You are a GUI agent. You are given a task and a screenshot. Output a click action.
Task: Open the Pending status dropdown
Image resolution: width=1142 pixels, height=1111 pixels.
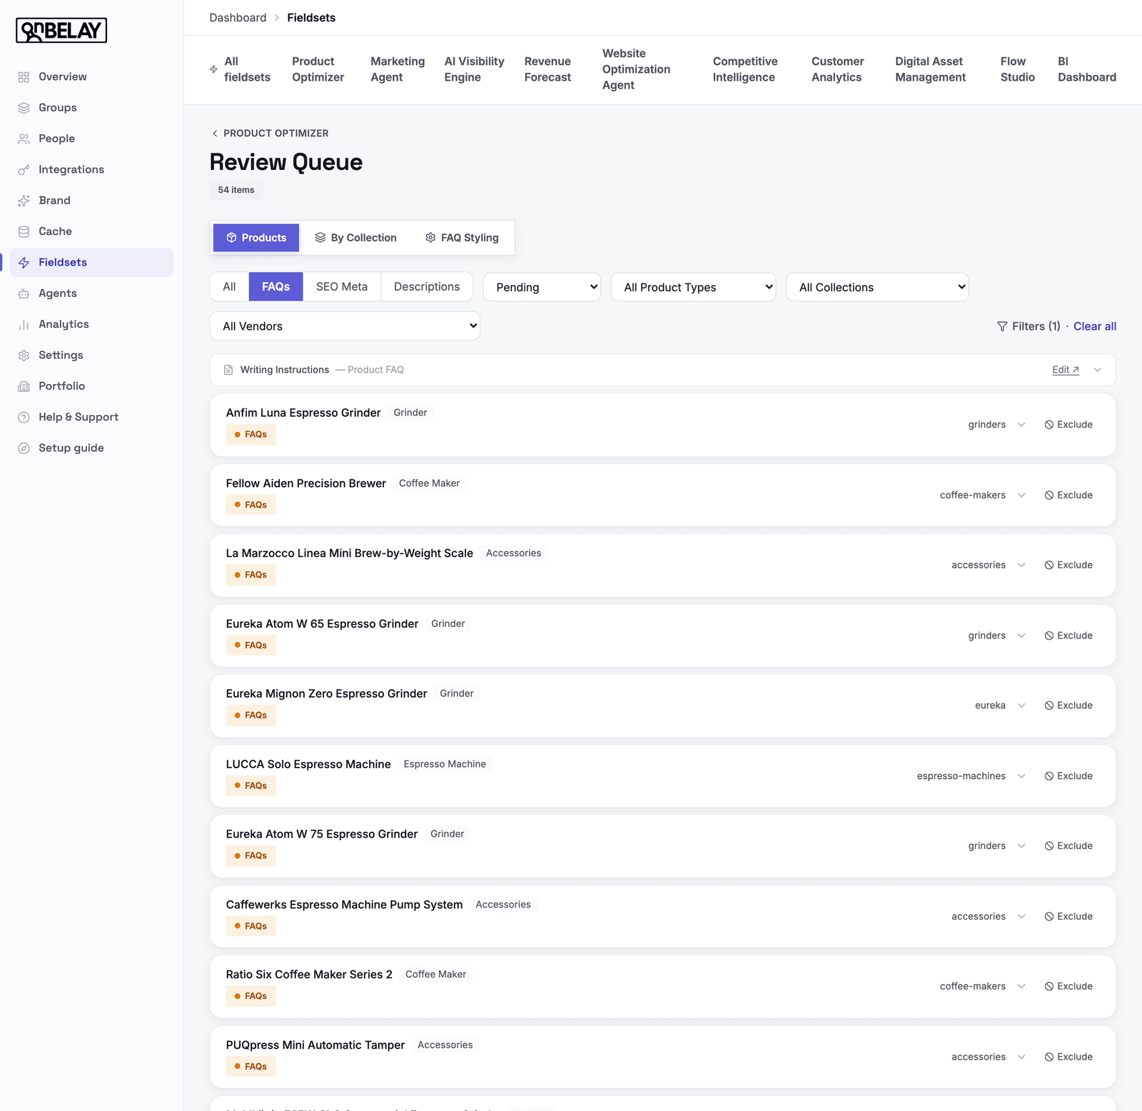(x=542, y=287)
